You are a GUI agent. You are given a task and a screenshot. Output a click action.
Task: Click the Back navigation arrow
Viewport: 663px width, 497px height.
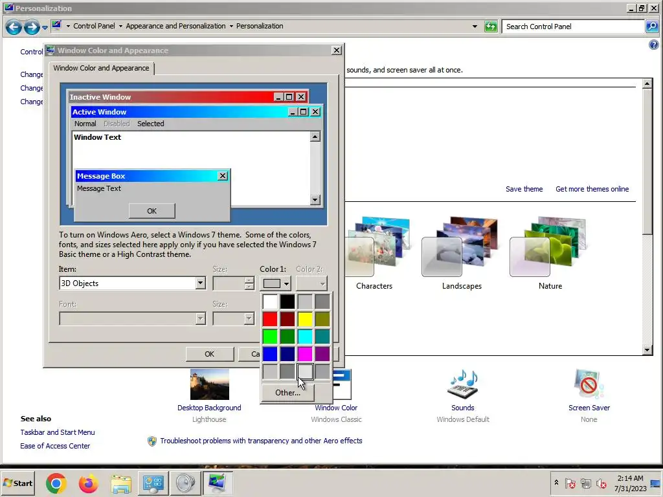point(14,27)
